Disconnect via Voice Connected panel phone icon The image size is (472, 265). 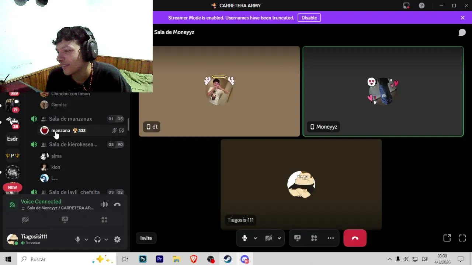pos(117,205)
